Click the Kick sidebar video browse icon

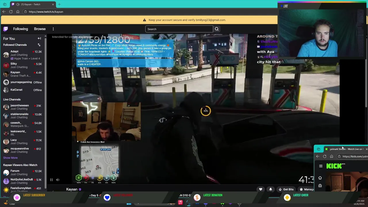(x=320, y=186)
